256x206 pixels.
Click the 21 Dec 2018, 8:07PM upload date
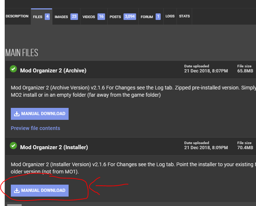pos(206,71)
